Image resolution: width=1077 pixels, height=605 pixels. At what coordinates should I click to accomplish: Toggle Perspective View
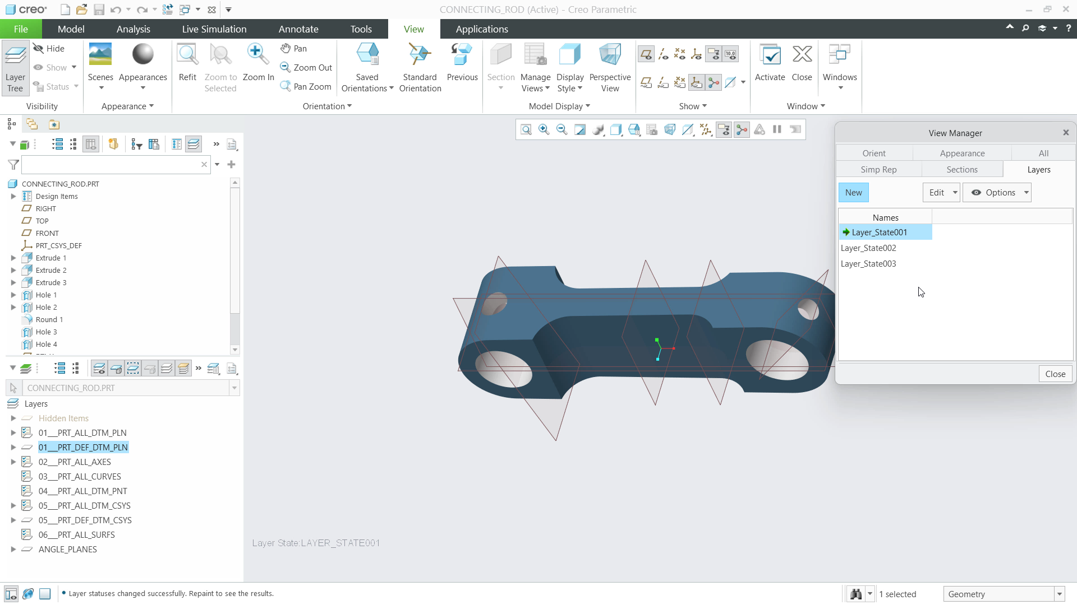tap(610, 68)
